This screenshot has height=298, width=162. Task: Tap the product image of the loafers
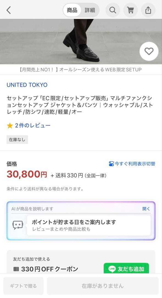81,41
